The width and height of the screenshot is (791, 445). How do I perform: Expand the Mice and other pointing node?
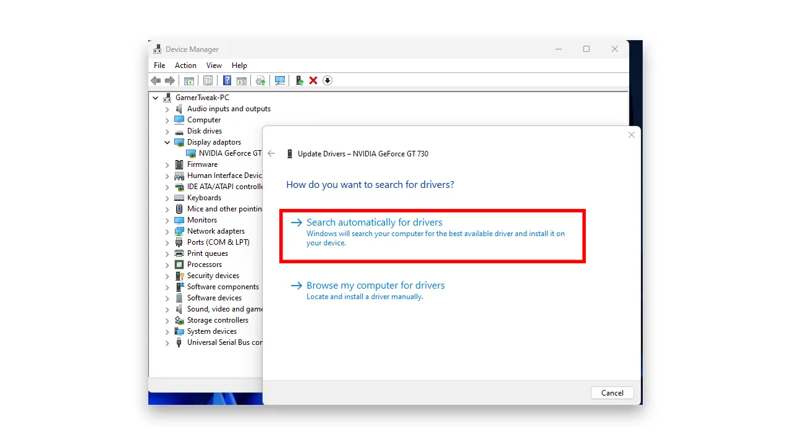coord(167,209)
